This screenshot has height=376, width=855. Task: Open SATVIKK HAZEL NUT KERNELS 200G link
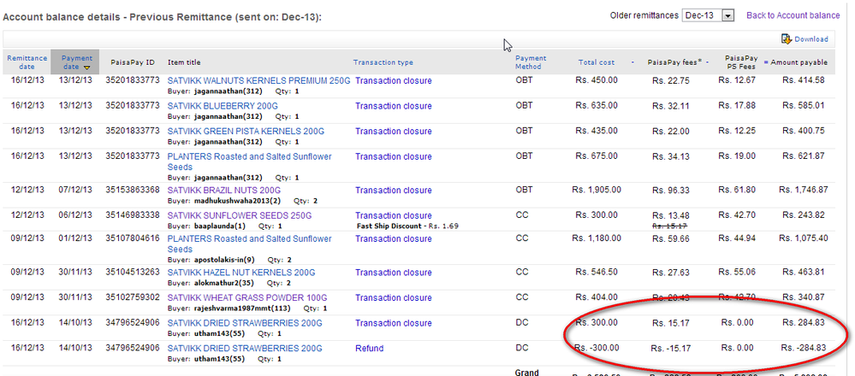click(x=241, y=273)
